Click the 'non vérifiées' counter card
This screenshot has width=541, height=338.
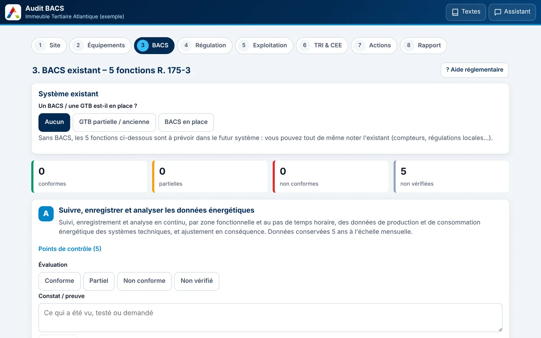click(x=452, y=177)
